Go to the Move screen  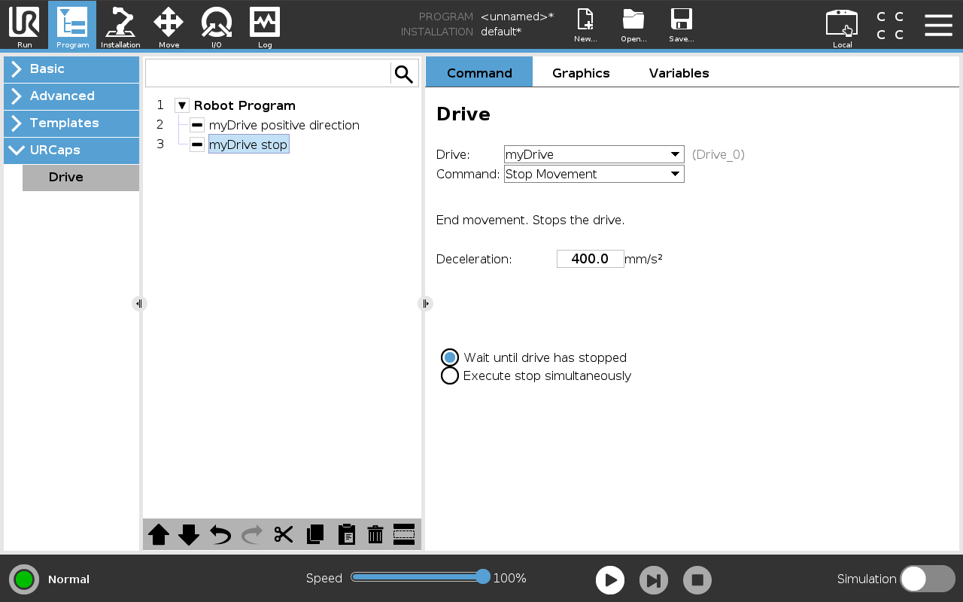169,26
